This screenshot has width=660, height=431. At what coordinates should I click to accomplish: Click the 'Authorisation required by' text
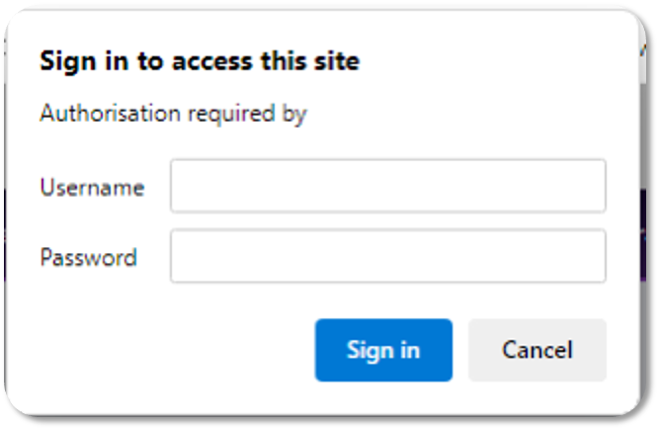(173, 114)
